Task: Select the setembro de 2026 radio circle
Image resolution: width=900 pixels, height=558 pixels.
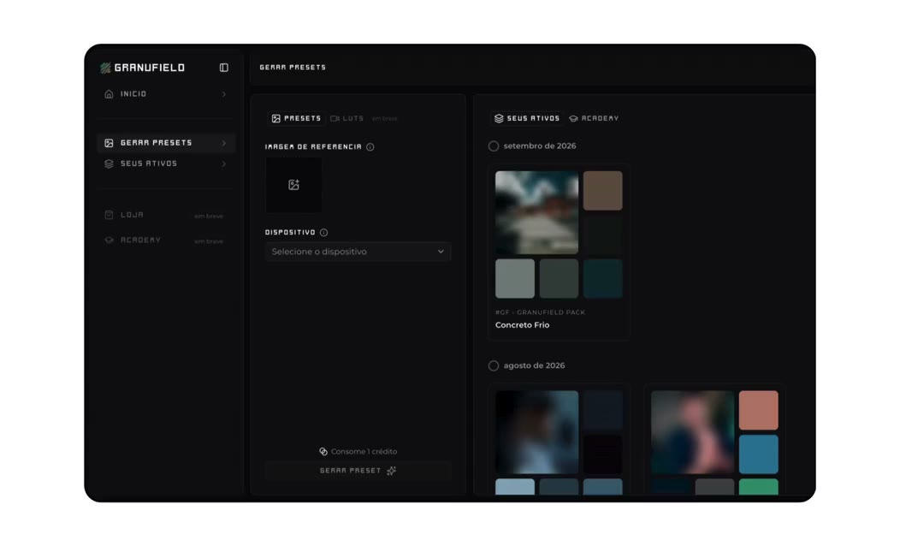Action: [494, 146]
